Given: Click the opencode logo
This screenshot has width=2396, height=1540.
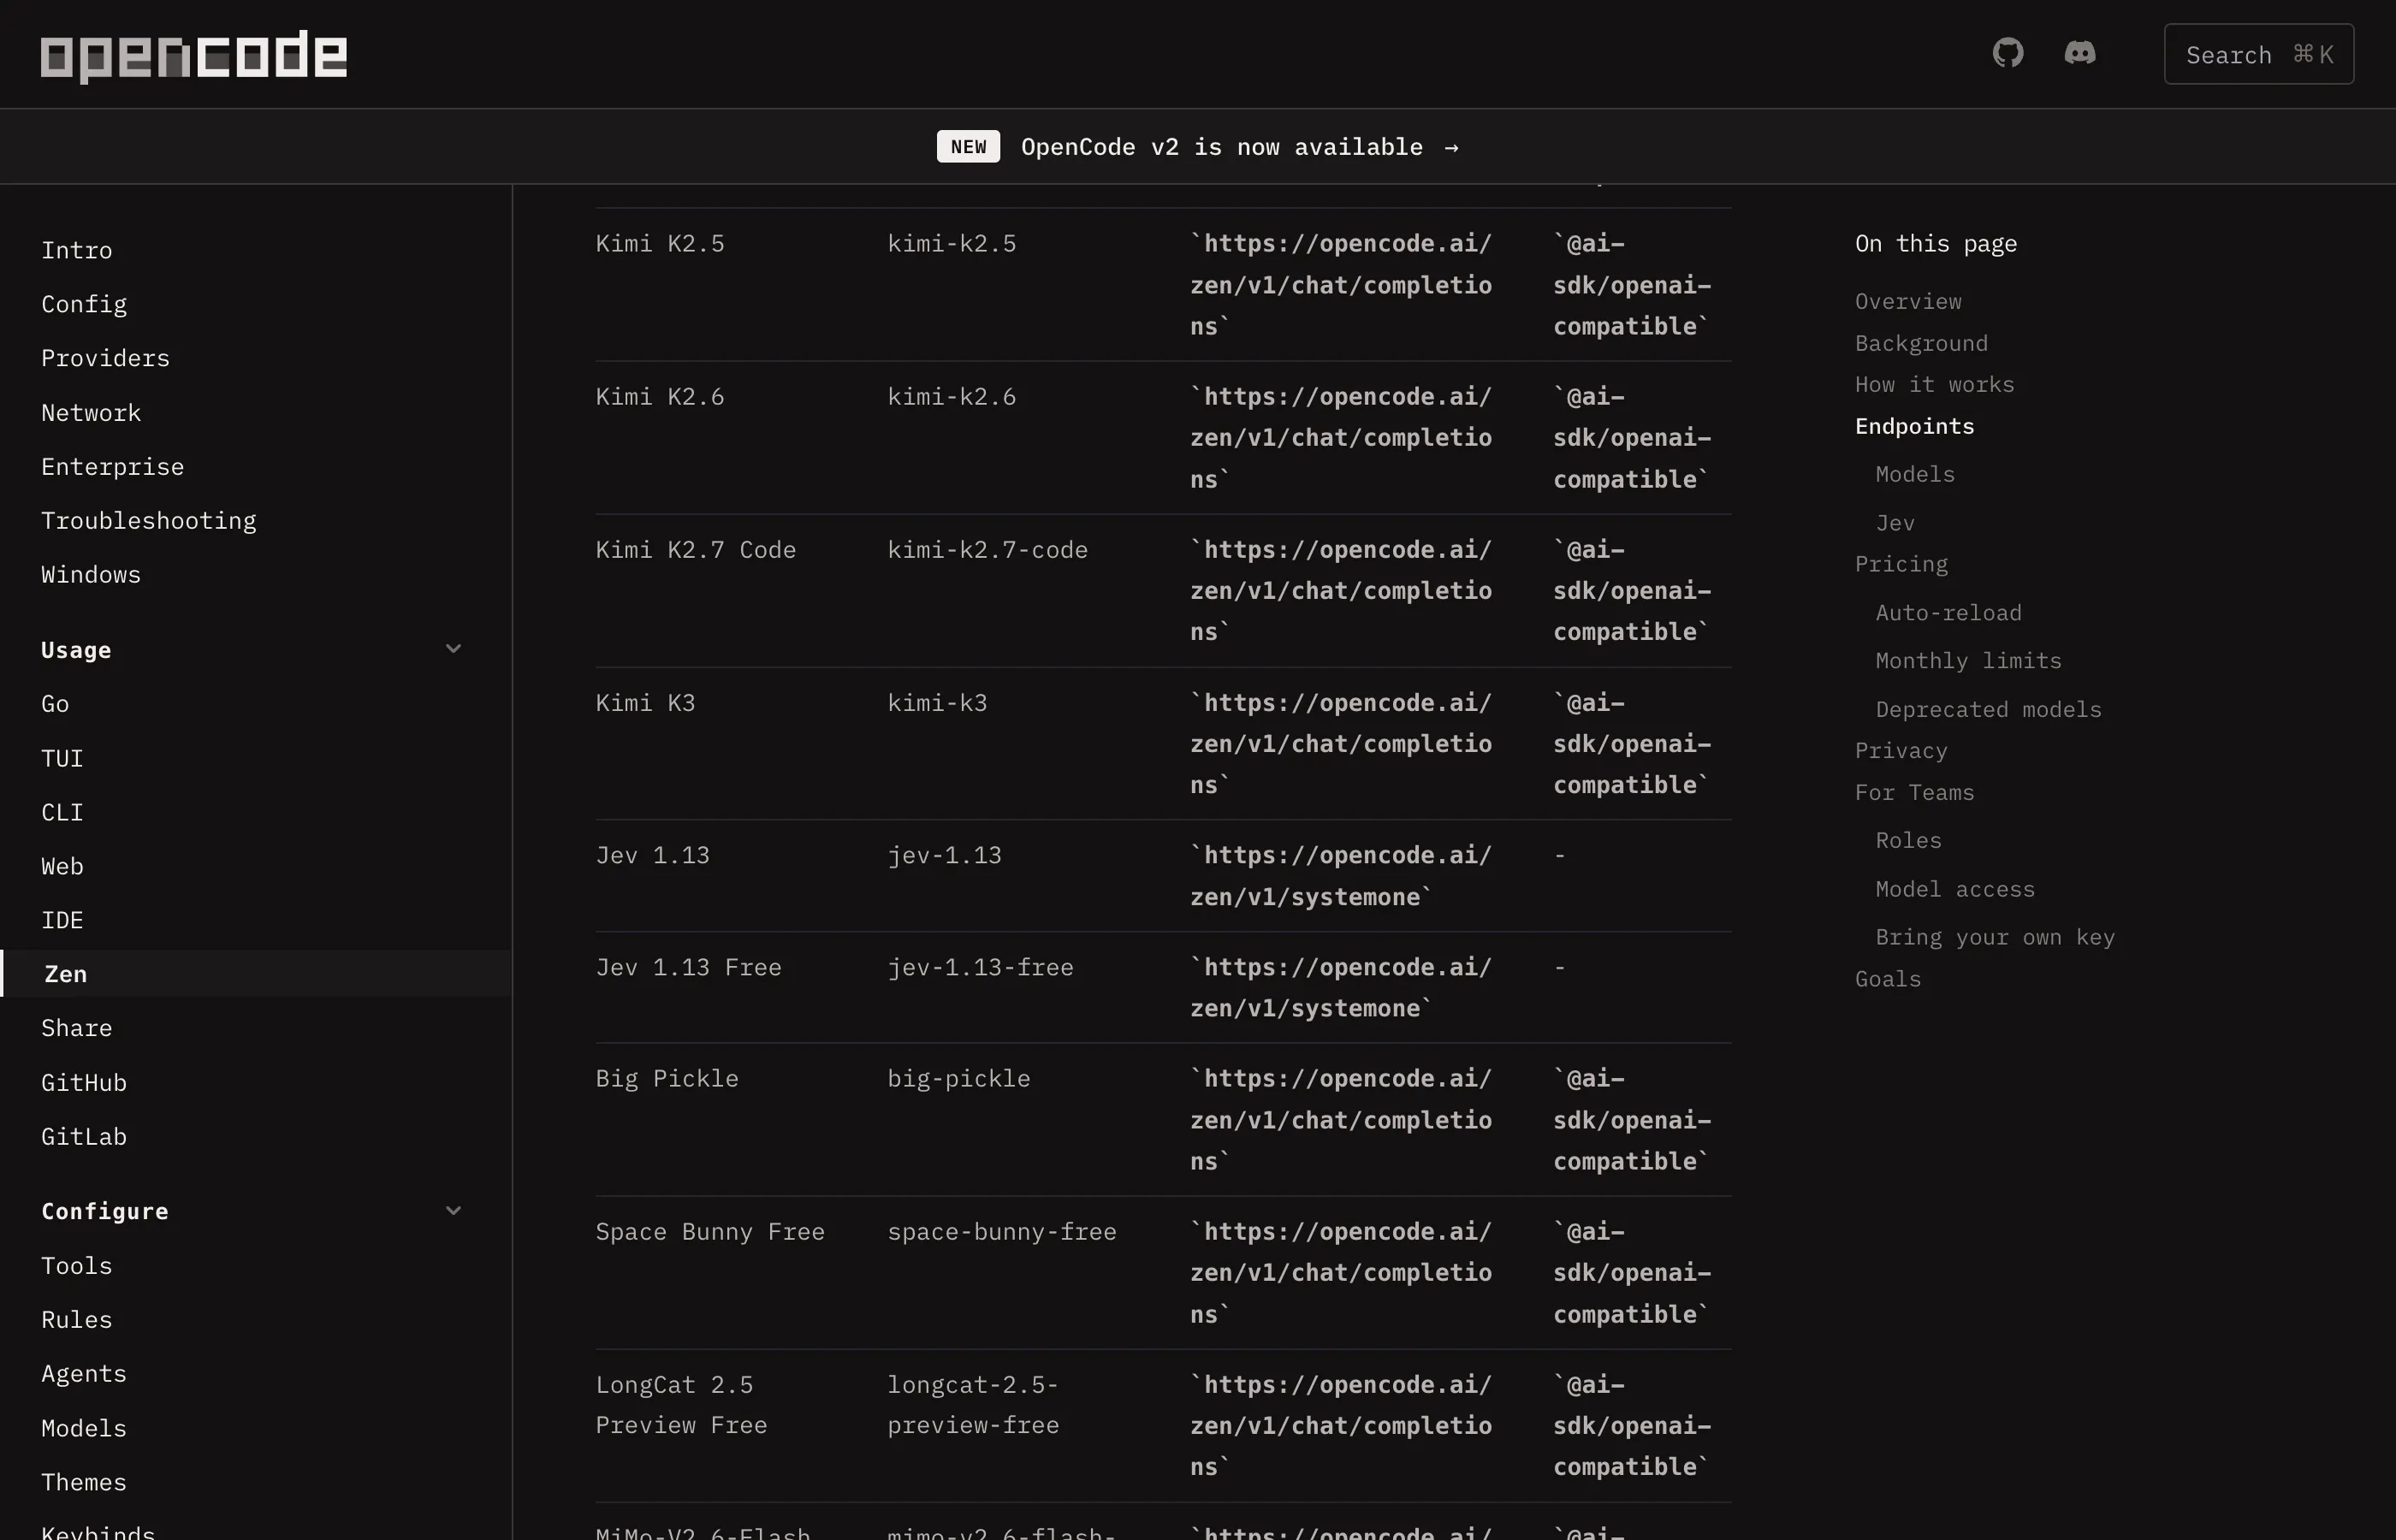Looking at the screenshot, I should 193,56.
